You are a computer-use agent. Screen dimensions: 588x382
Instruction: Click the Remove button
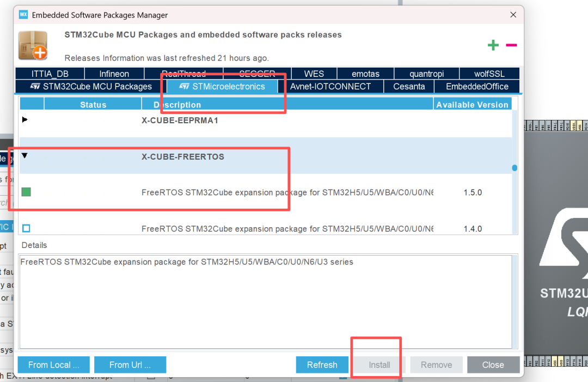[x=436, y=365]
